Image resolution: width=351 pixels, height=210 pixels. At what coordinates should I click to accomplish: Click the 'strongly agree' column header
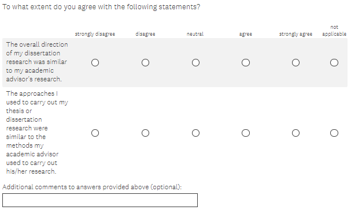click(x=295, y=34)
